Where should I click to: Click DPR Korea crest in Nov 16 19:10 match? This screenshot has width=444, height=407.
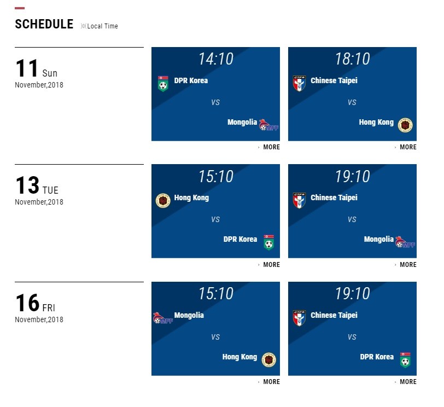click(405, 360)
